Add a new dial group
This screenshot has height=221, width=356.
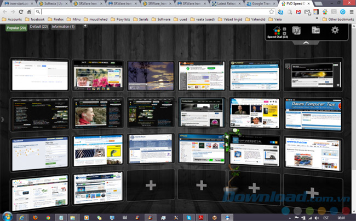[84, 26]
